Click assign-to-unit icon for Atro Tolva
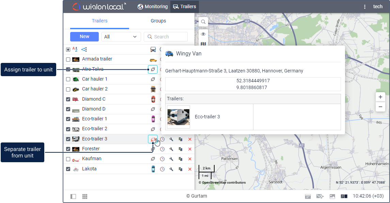The height and width of the screenshot is (203, 390). pyautogui.click(x=153, y=69)
